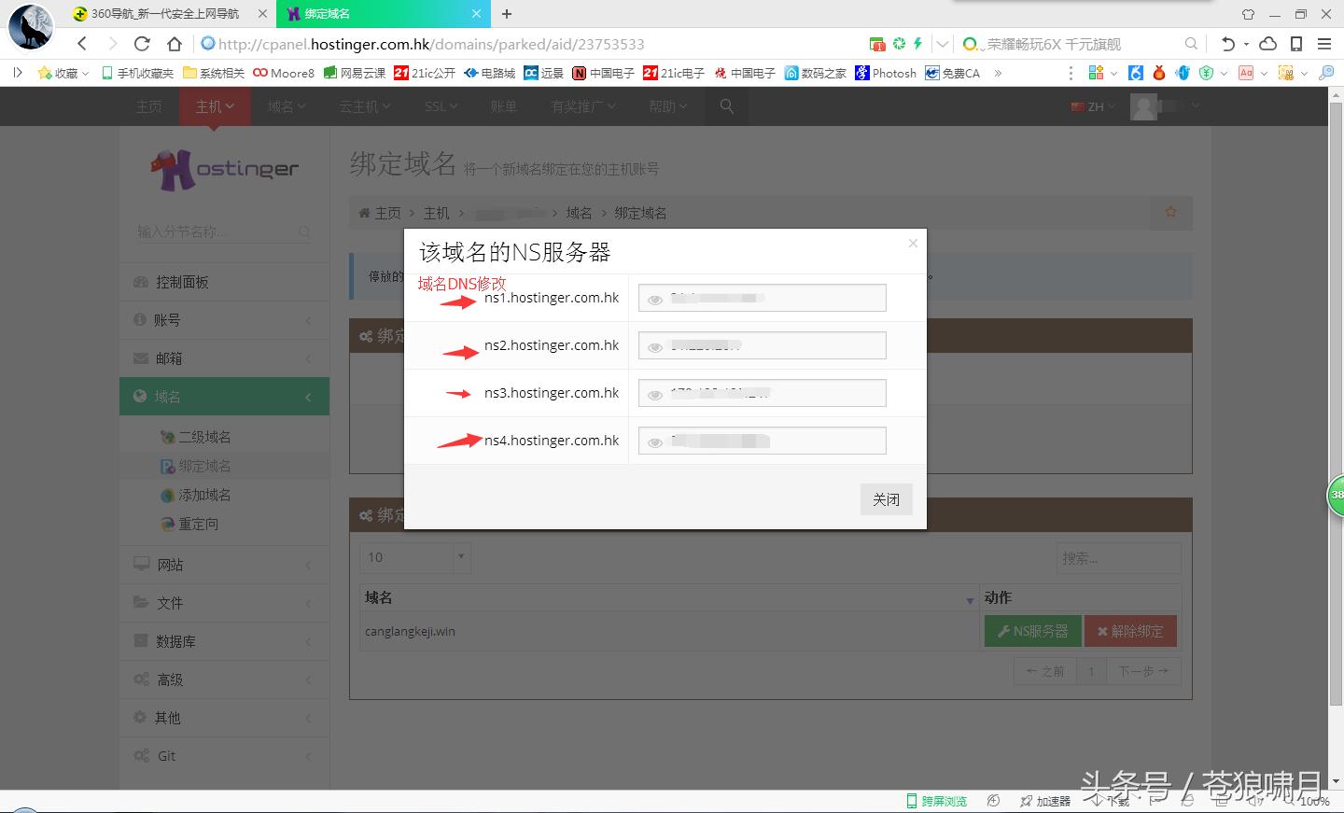The width and height of the screenshot is (1344, 813).
Task: Close the NS server dialog with the X
Action: tap(913, 244)
